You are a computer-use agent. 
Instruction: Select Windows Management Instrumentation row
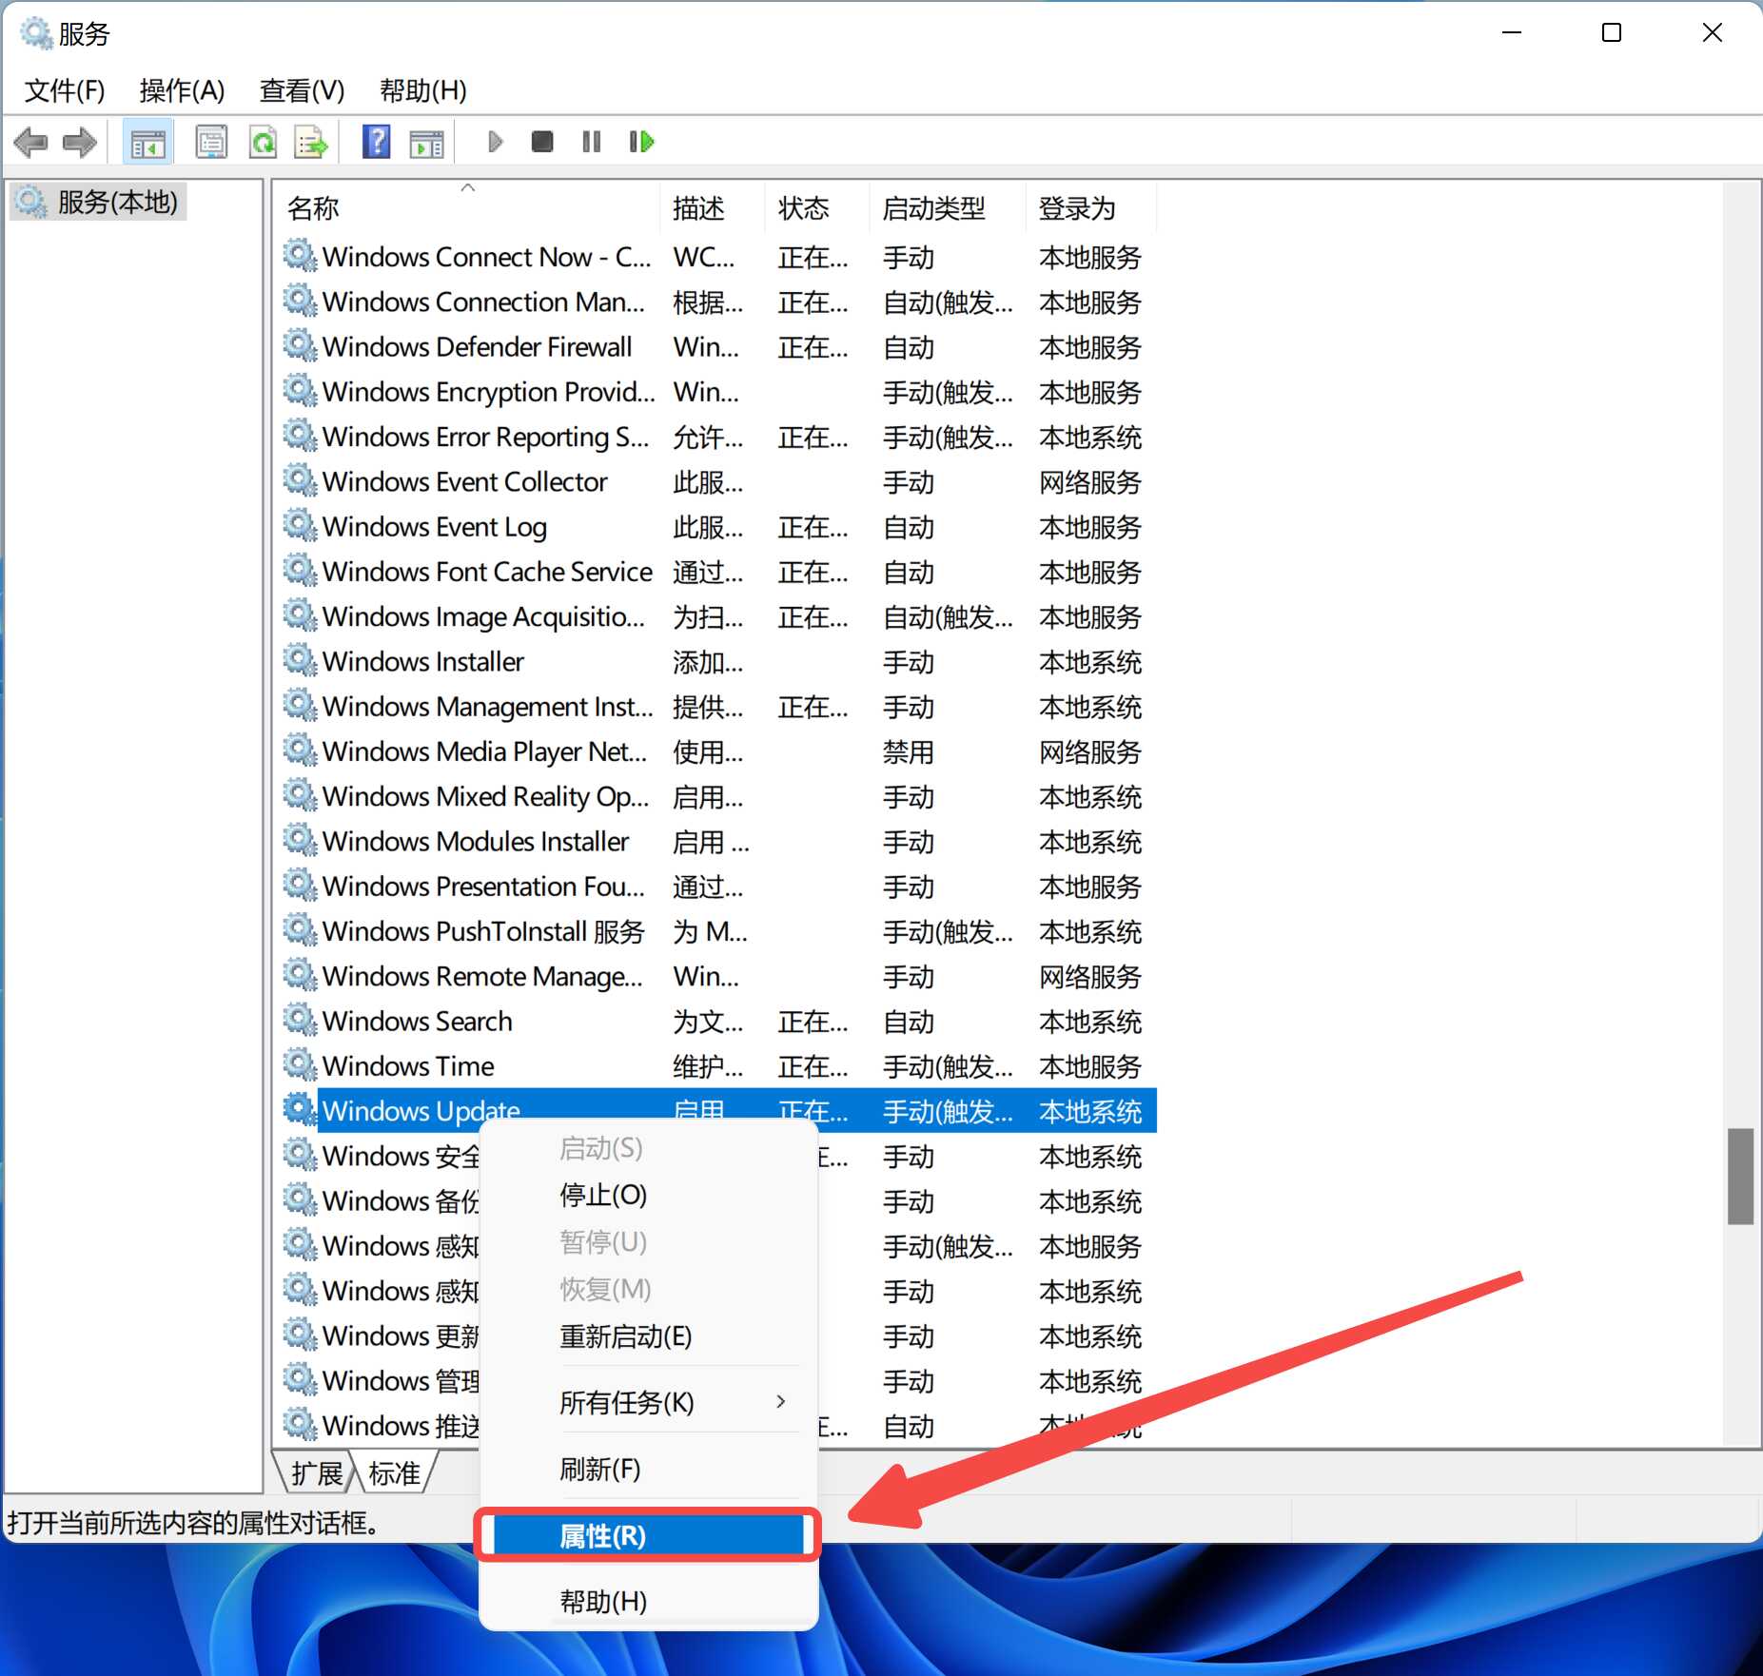717,706
